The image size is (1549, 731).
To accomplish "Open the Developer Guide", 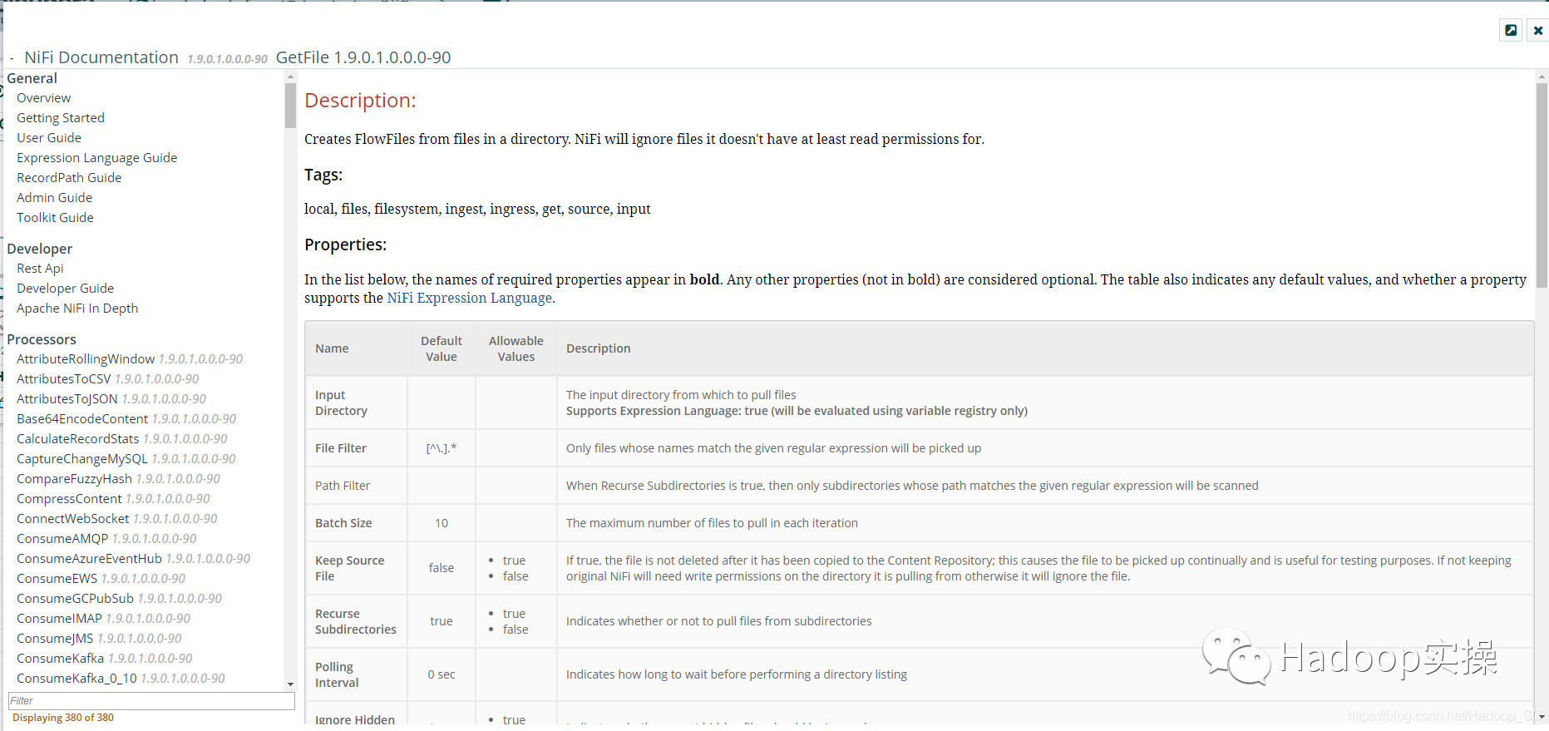I will click(x=65, y=289).
